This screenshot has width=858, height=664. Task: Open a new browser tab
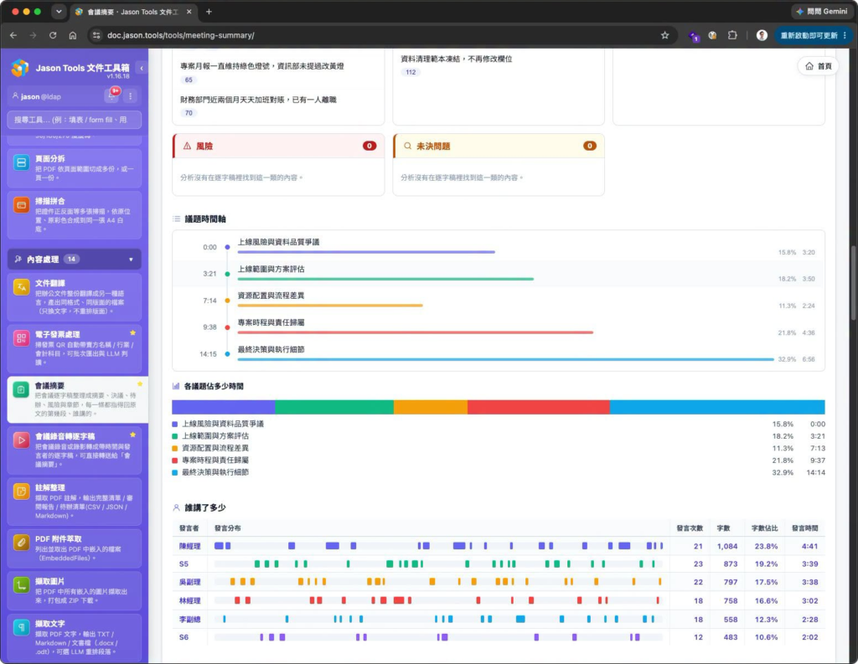209,12
